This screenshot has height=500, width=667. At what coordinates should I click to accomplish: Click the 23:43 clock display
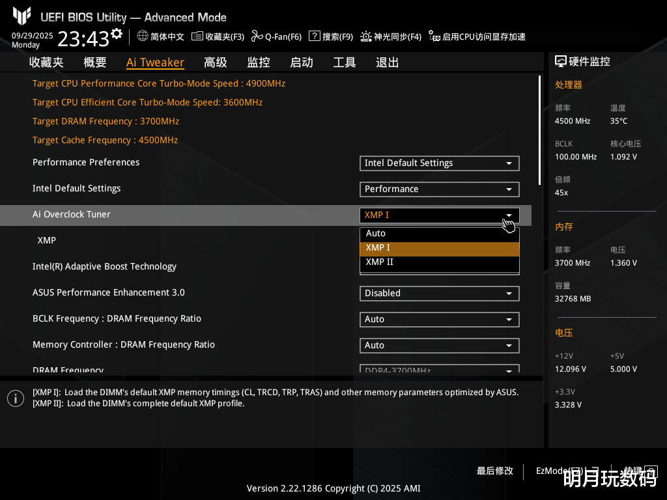click(x=83, y=38)
